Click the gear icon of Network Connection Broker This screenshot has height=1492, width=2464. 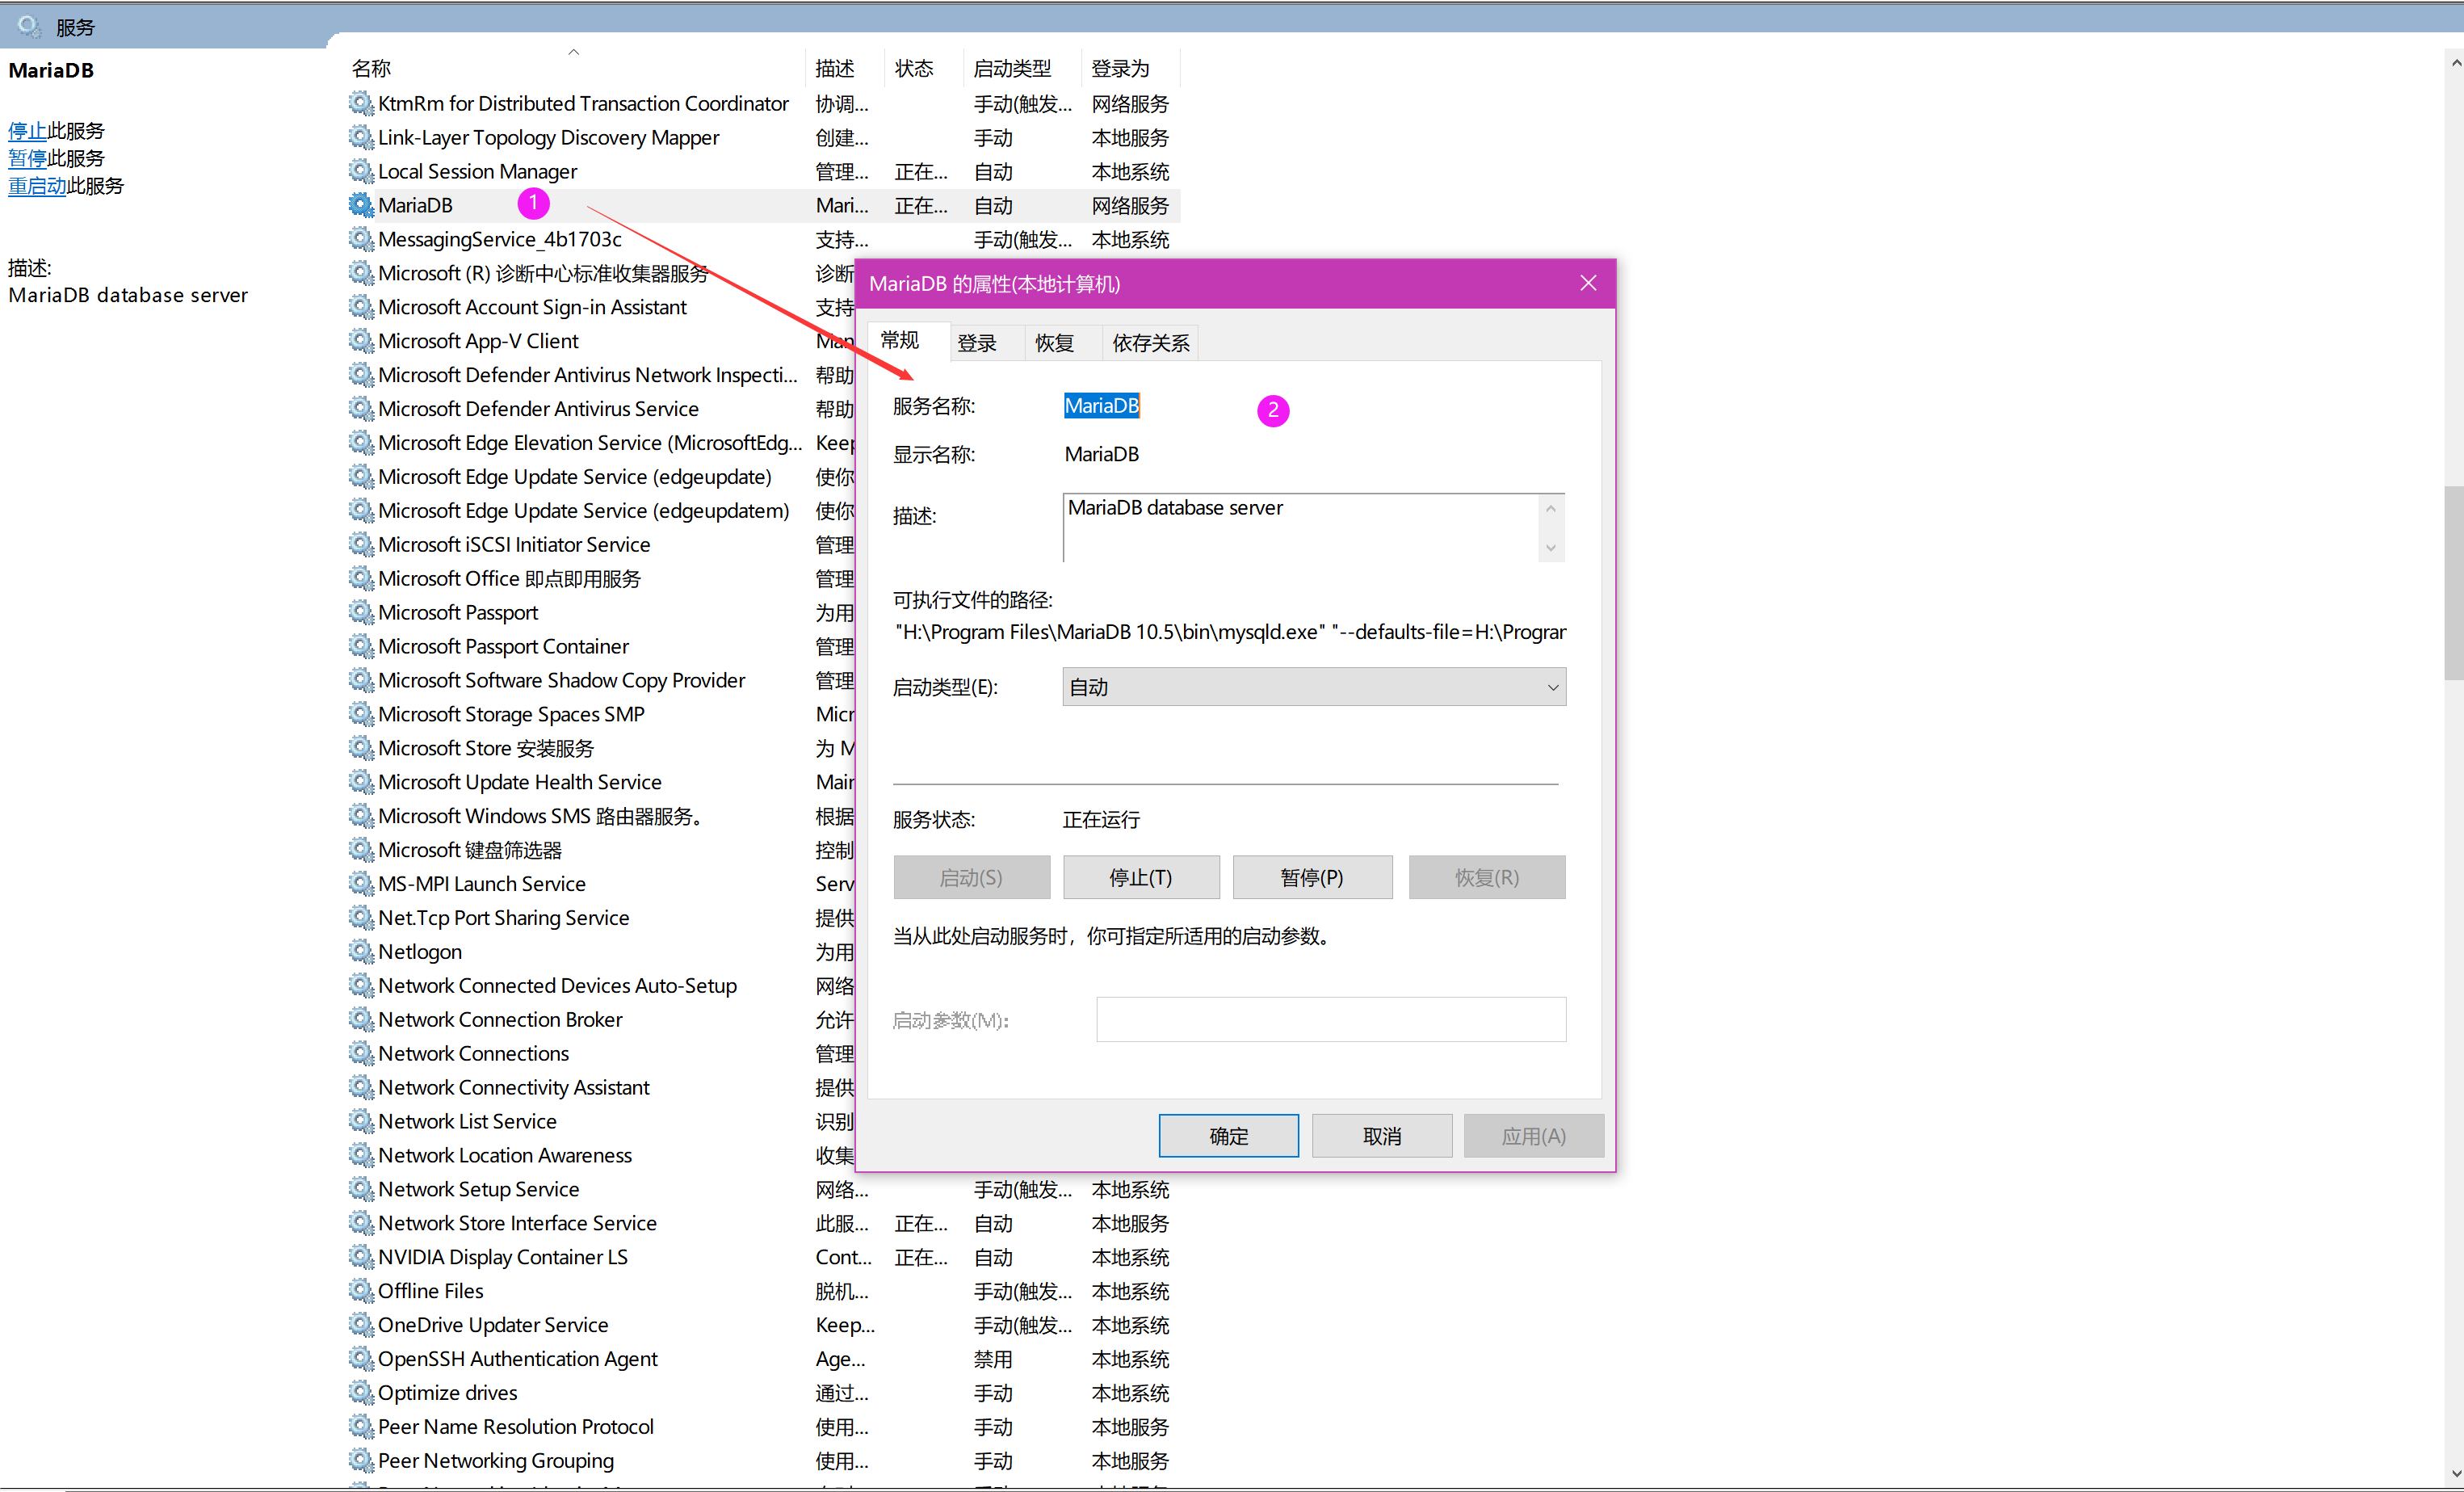click(x=360, y=1019)
